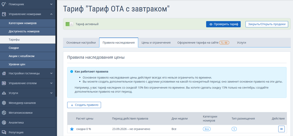
Task: Click the Период действия правила column header
Action: point(130,118)
